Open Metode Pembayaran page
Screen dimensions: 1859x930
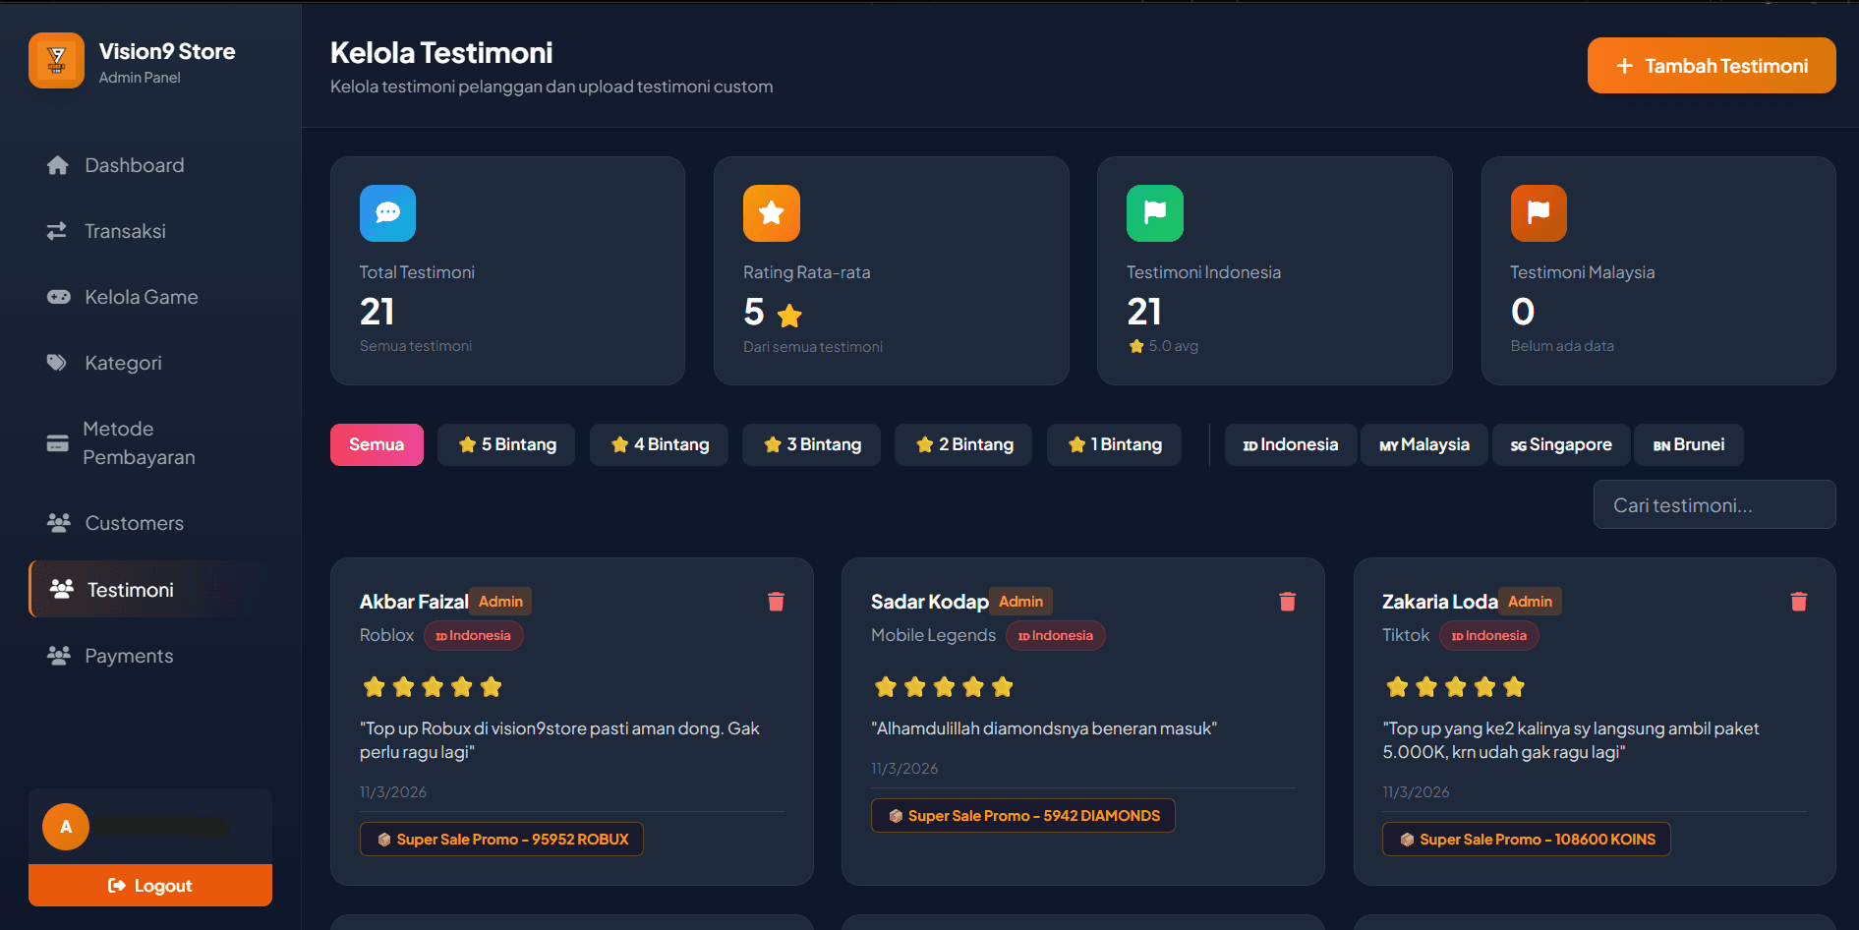(x=150, y=443)
